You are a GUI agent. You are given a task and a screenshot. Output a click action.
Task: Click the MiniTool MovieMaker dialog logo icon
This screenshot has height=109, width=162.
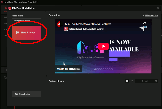click(x=9, y=8)
